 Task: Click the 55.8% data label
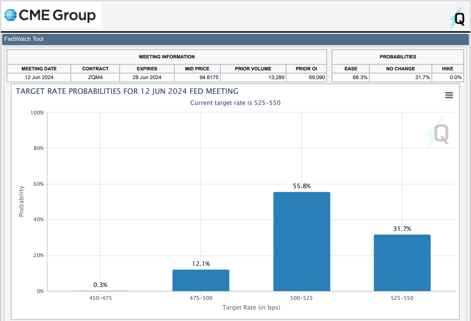(x=301, y=186)
